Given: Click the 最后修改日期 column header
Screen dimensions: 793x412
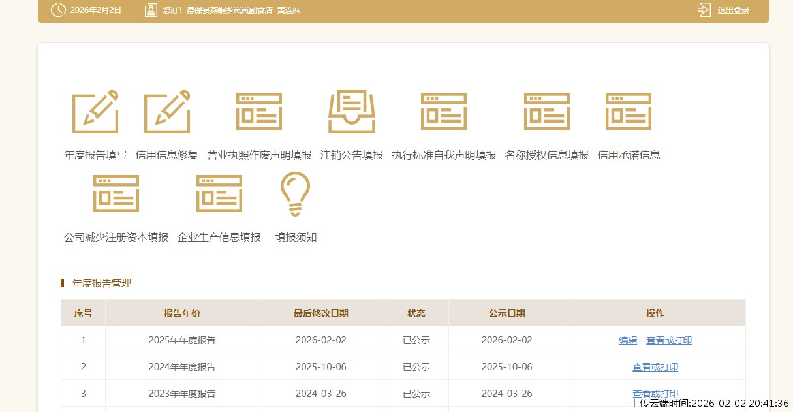Looking at the screenshot, I should pyautogui.click(x=321, y=313).
